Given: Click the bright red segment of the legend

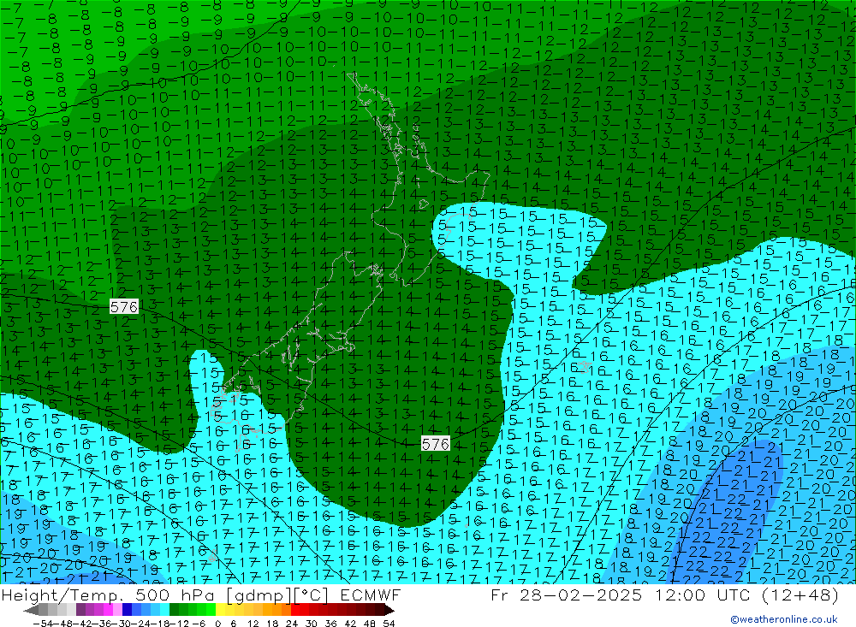Looking at the screenshot, I should (x=295, y=610).
